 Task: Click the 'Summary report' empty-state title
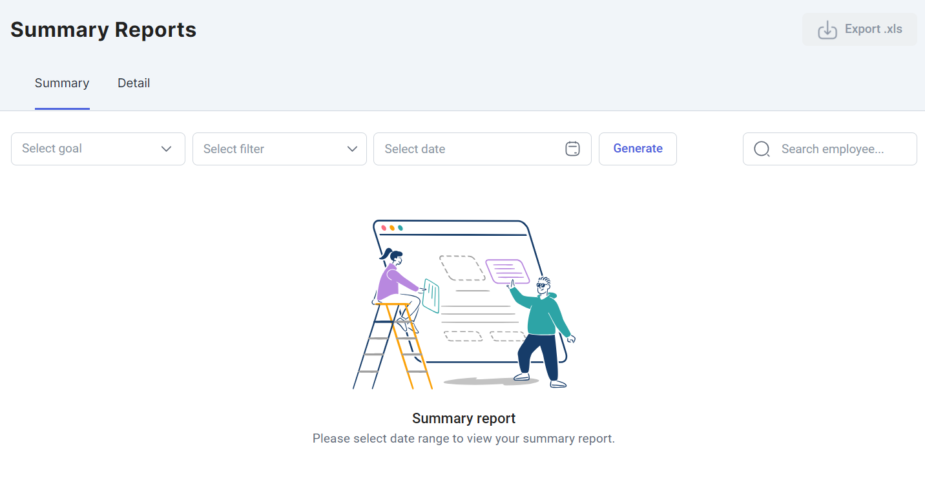point(464,418)
